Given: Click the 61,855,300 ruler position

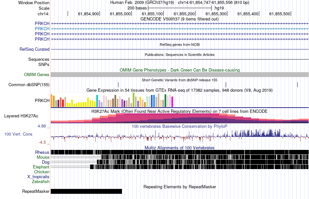Looking at the screenshot, I should [216, 14].
